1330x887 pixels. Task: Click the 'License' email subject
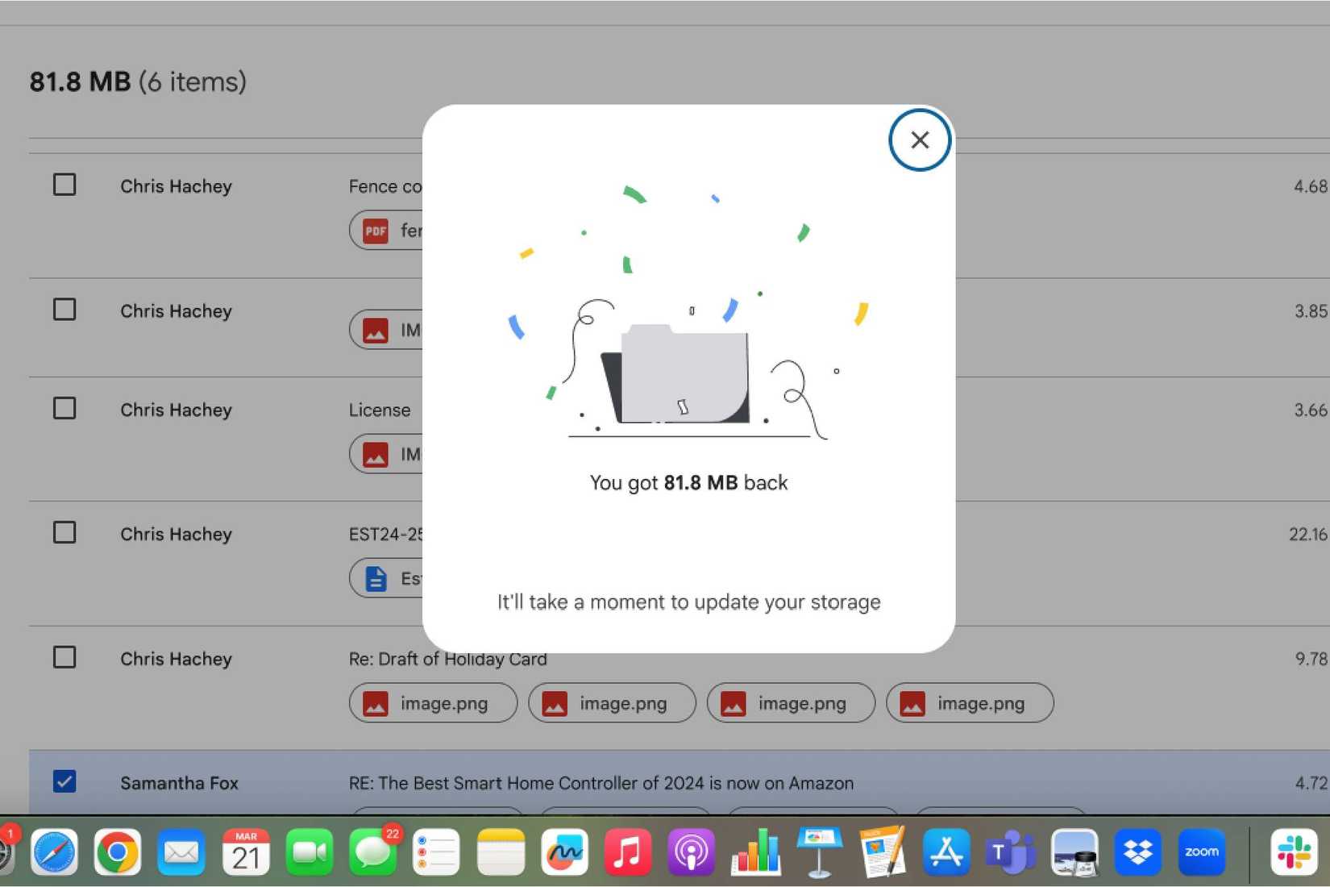[x=380, y=410]
